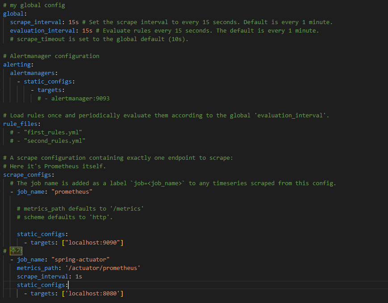Click the '# my global config' comment
The image size is (388, 303).
point(34,5)
